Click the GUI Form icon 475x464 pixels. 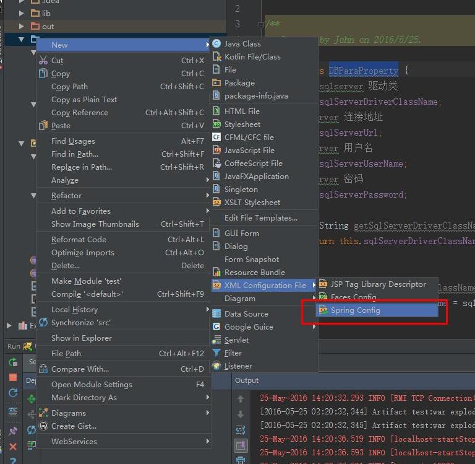tap(216, 233)
